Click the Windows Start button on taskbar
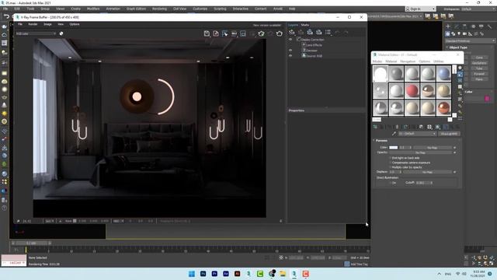This screenshot has height=280, width=497. [192, 274]
